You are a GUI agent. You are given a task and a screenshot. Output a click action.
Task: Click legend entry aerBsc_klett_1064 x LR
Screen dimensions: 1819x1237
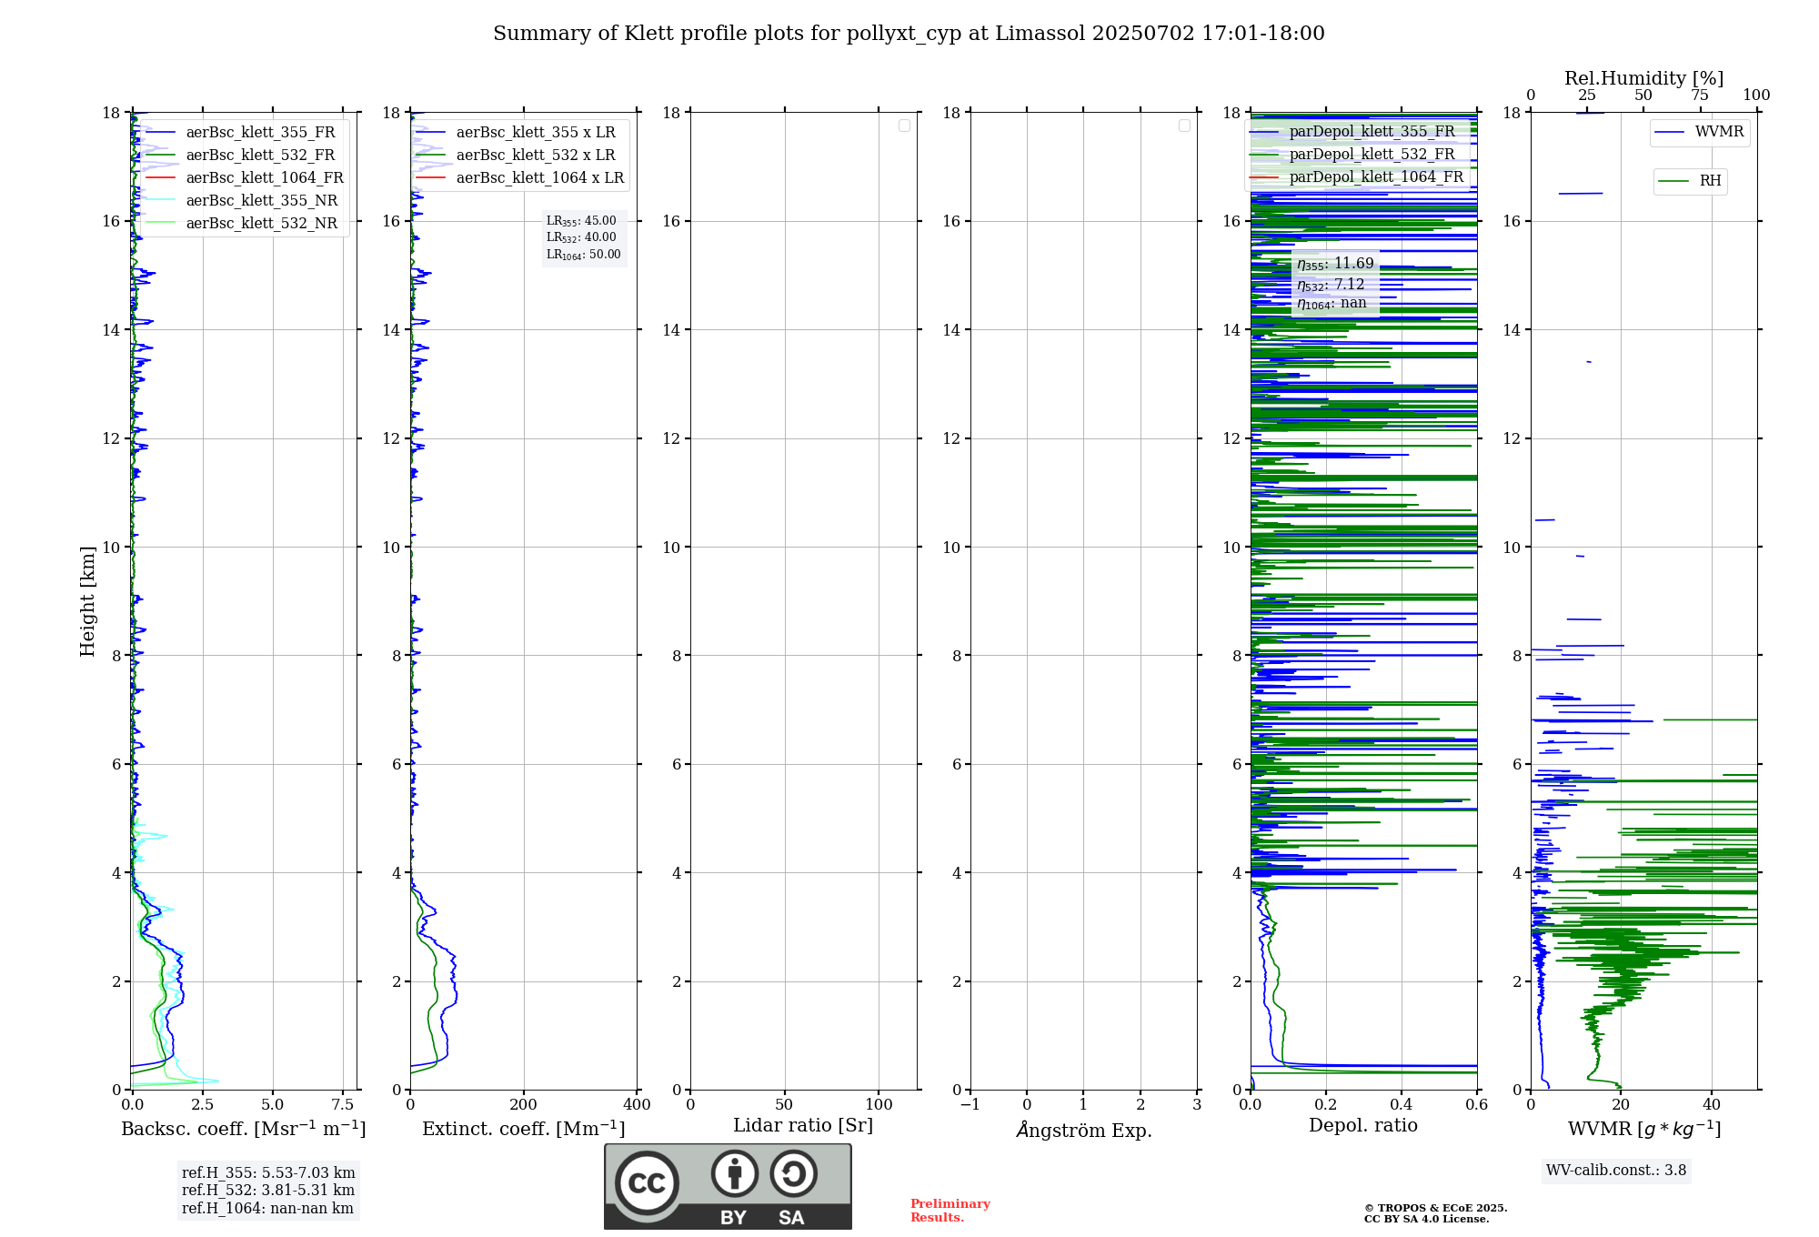coord(521,178)
